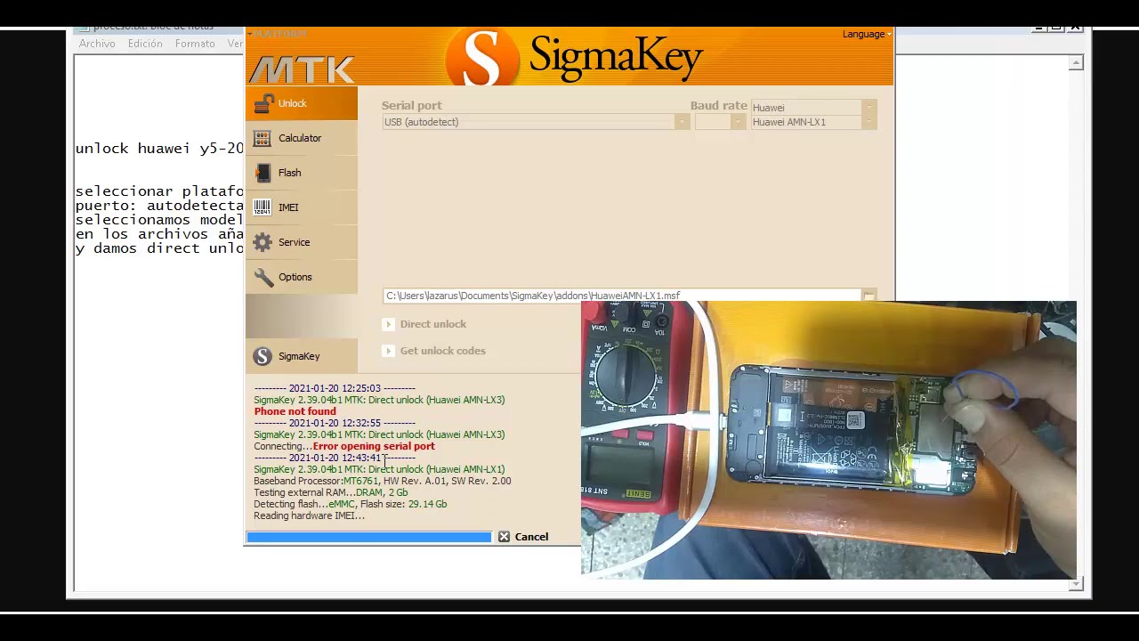Cancel the running unlock operation
Image resolution: width=1139 pixels, height=641 pixels.
point(531,537)
